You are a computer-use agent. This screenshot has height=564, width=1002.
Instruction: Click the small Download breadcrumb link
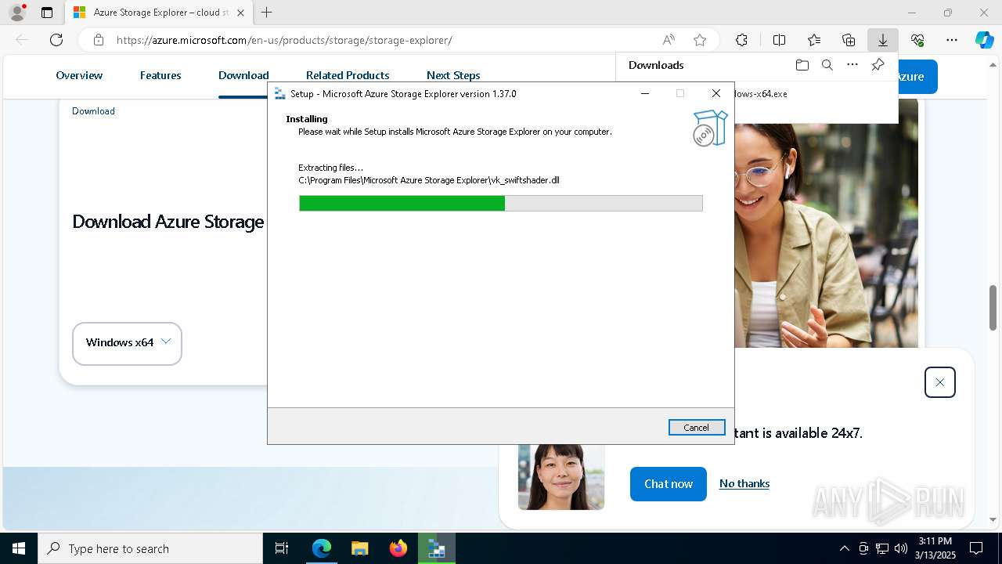tap(93, 111)
